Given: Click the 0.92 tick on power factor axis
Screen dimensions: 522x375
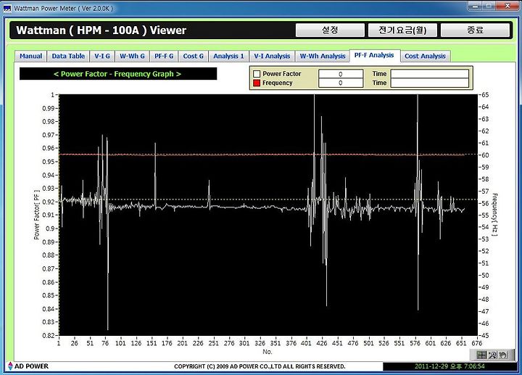Looking at the screenshot, I should pos(49,202).
